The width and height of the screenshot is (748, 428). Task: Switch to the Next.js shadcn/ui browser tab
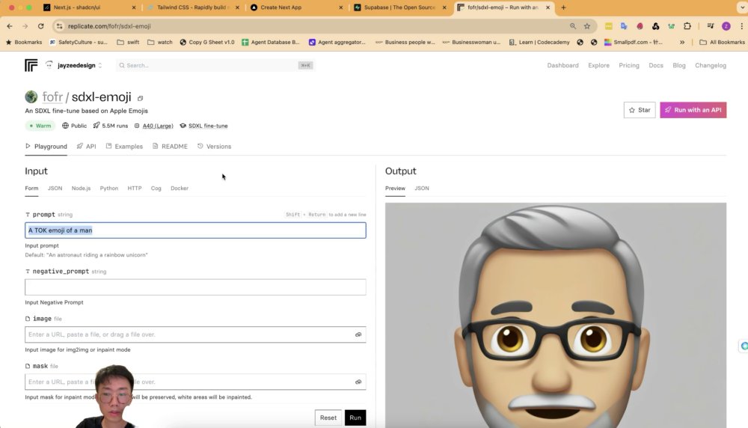tap(88, 7)
